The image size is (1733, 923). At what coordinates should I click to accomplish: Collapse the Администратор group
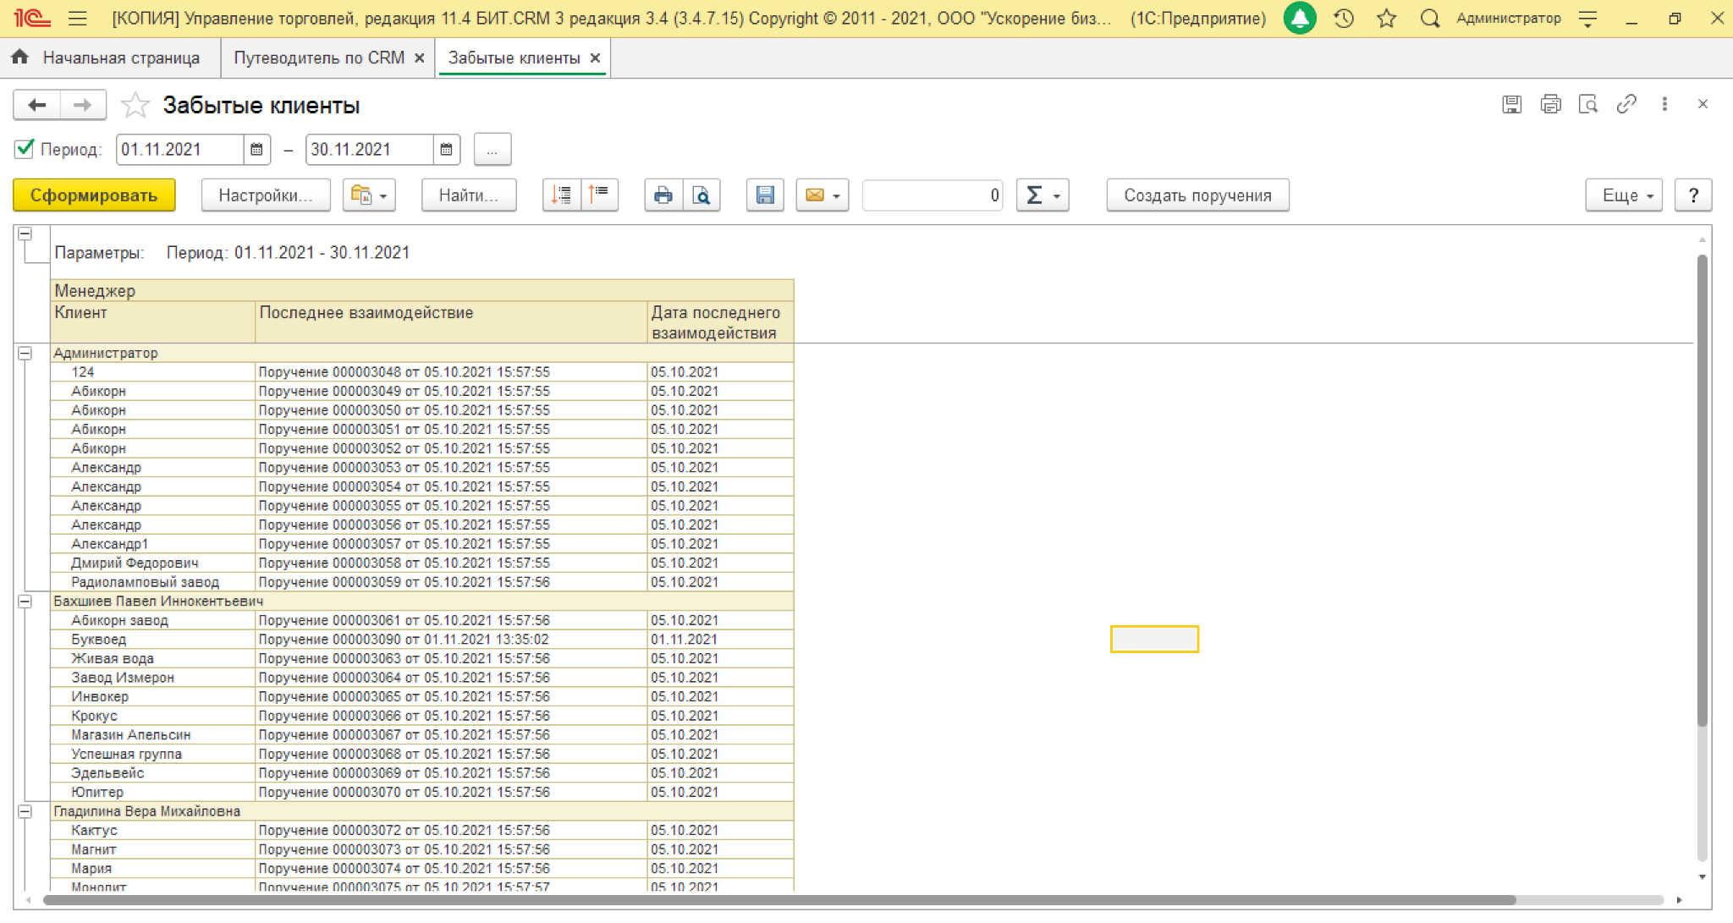(25, 353)
